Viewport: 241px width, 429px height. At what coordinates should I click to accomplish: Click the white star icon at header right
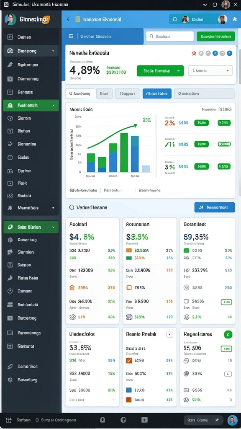click(x=234, y=19)
